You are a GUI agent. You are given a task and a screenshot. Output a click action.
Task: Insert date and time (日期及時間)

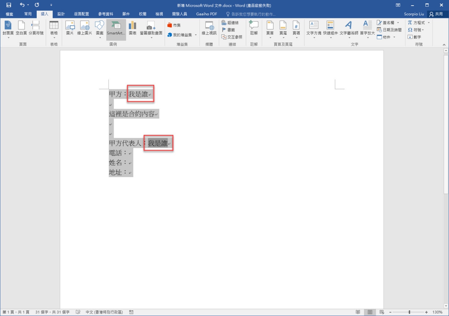tap(389, 30)
